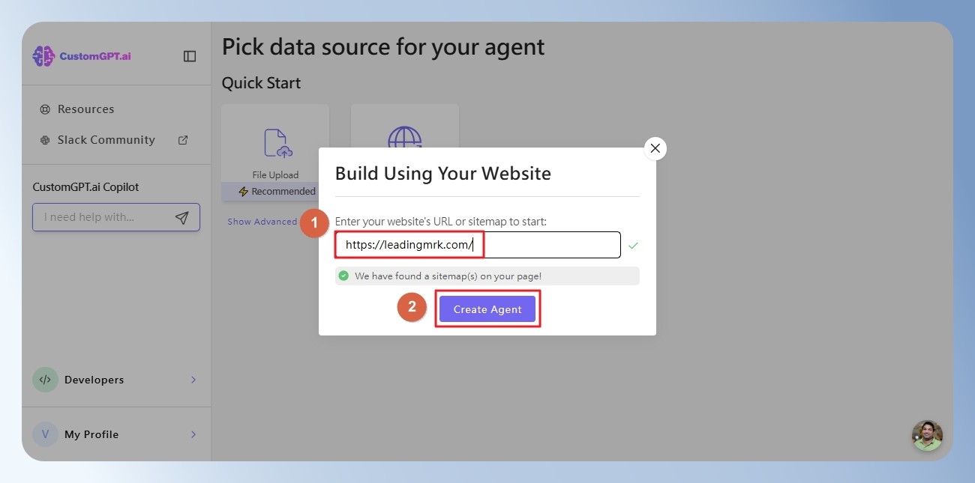Expand the Developers chevron arrow

coord(193,380)
